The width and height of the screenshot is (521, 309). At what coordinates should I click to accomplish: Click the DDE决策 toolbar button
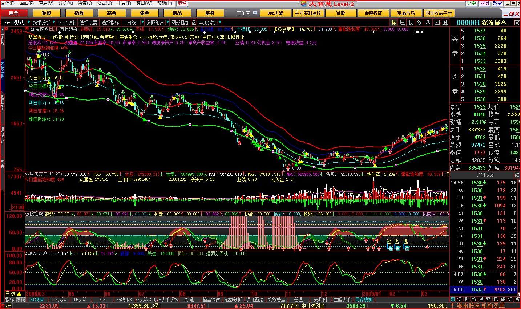click(x=276, y=13)
